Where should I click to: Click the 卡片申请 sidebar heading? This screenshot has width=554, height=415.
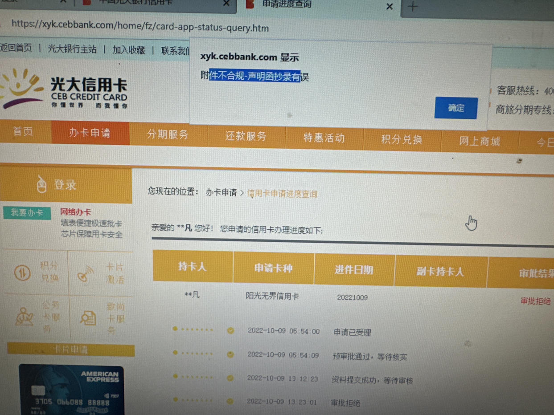coord(70,350)
